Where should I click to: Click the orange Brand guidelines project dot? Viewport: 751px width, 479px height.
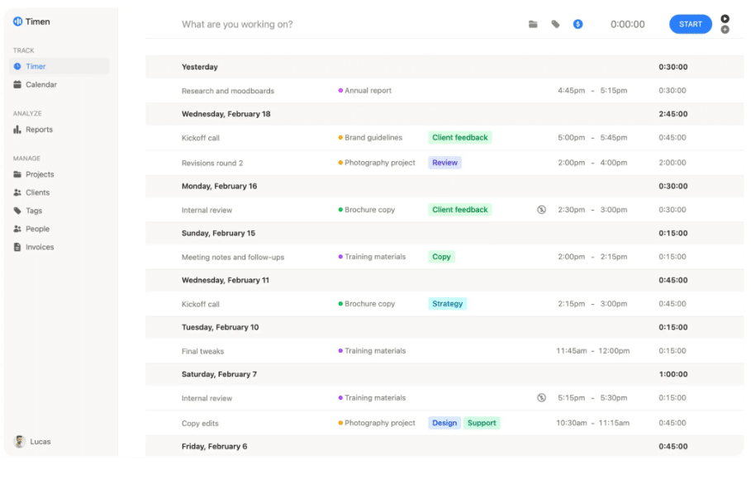tap(340, 138)
